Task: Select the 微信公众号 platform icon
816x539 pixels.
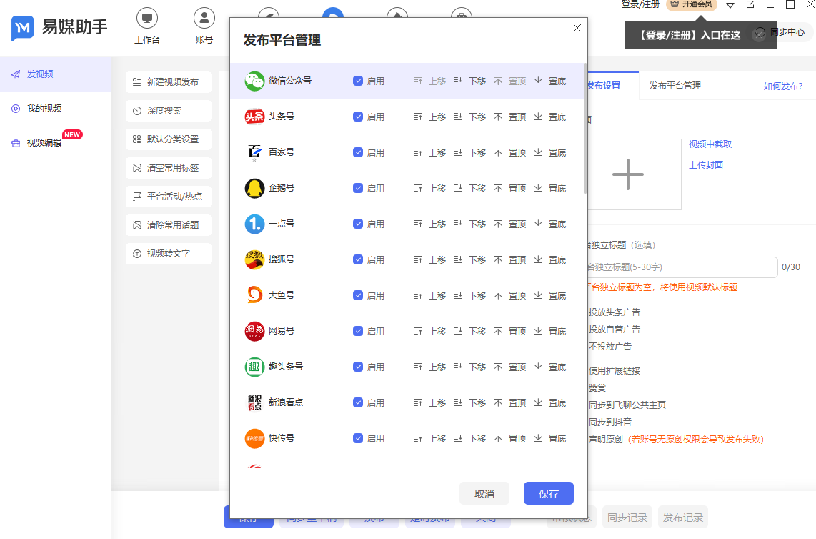Action: (256, 80)
